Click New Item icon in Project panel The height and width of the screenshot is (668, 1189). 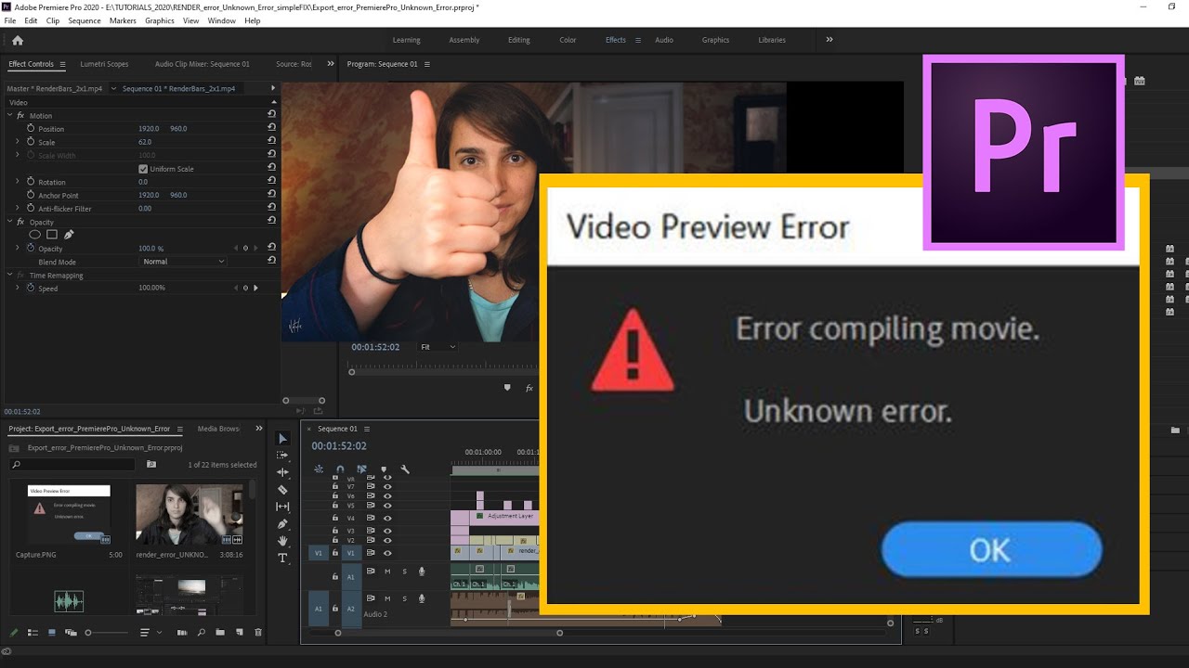tap(239, 633)
